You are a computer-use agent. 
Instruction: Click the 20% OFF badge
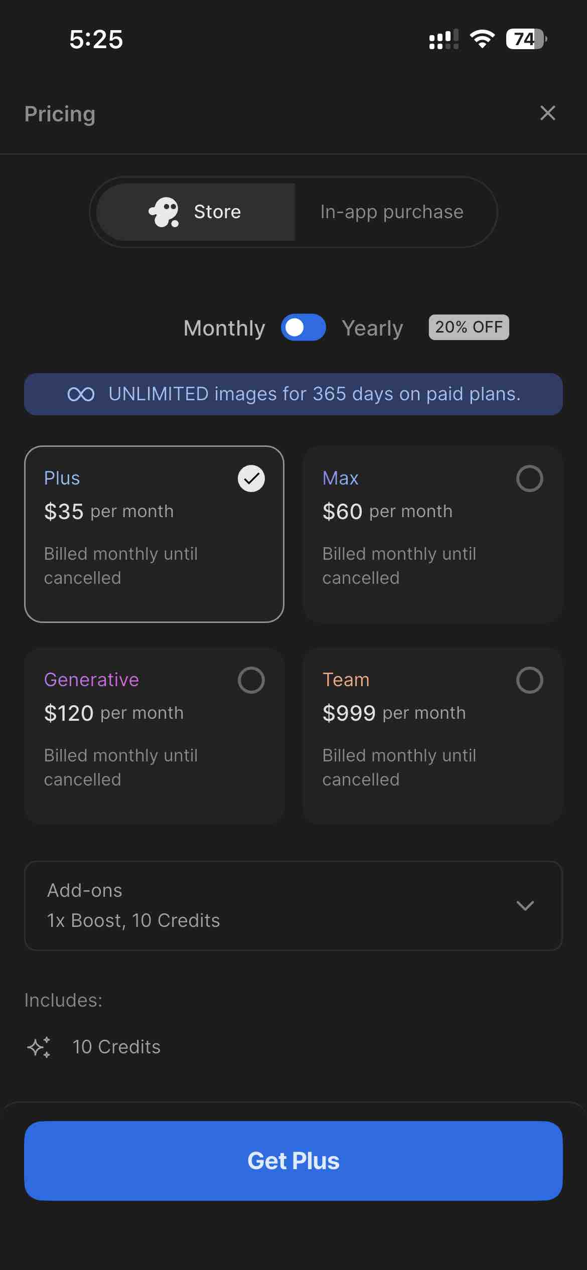(468, 327)
